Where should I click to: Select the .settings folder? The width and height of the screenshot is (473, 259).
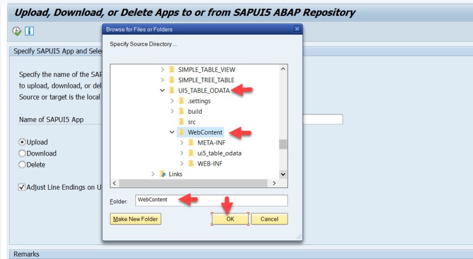199,101
